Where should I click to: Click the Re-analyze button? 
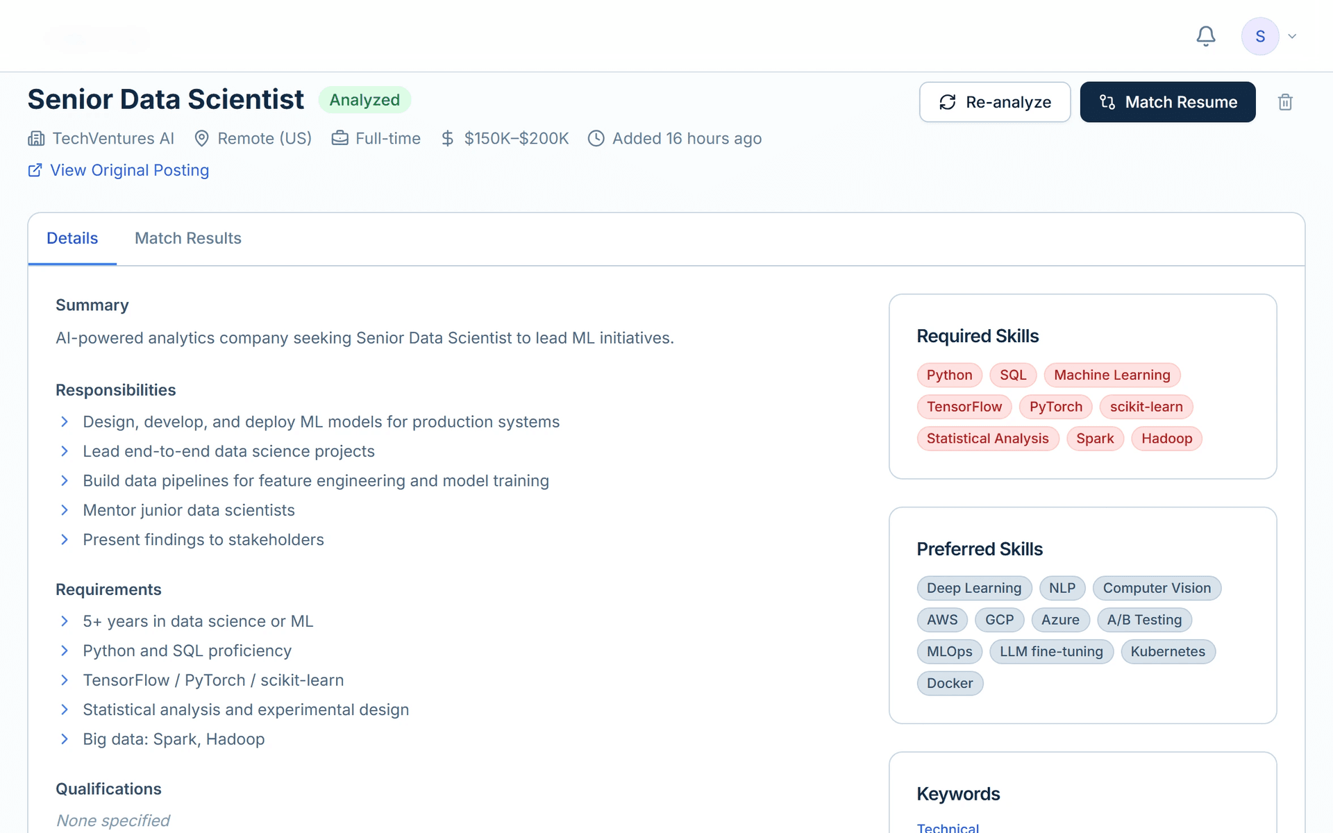tap(995, 102)
